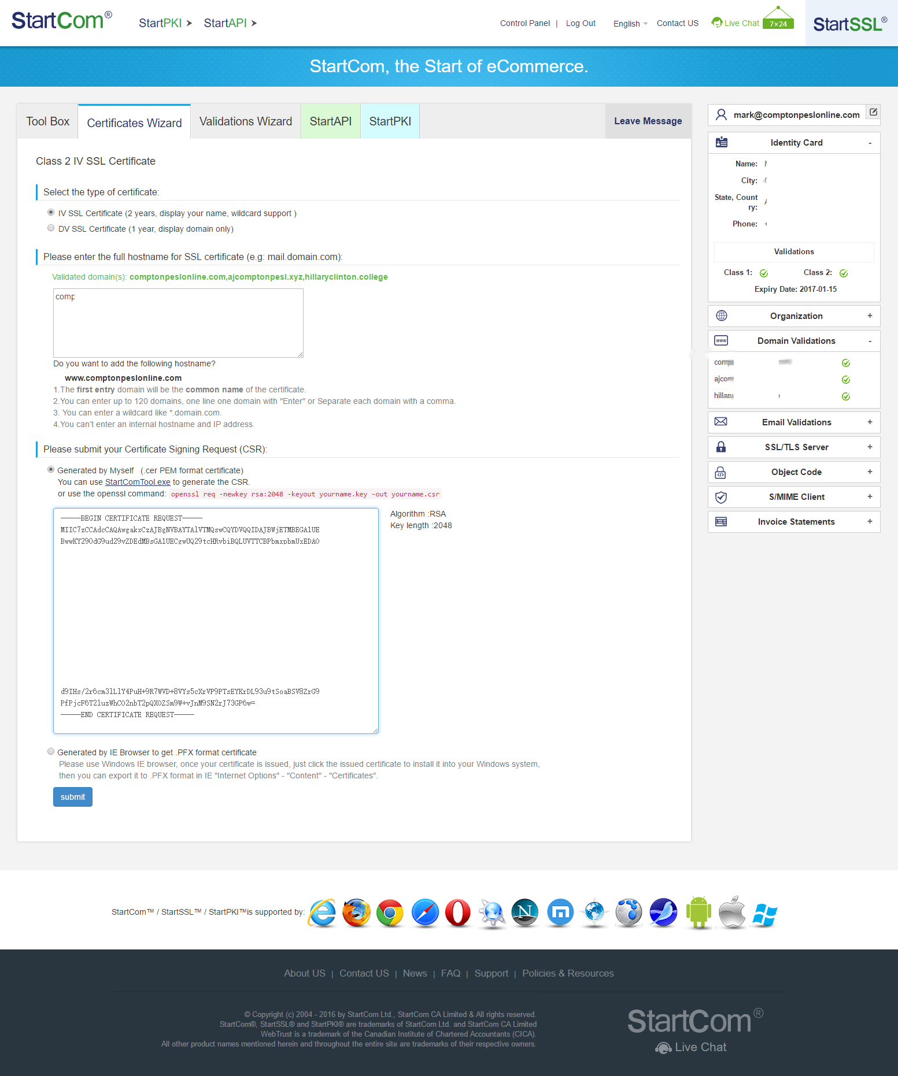The image size is (898, 1076).
Task: Click the Email Validations envelope icon
Action: click(x=721, y=422)
